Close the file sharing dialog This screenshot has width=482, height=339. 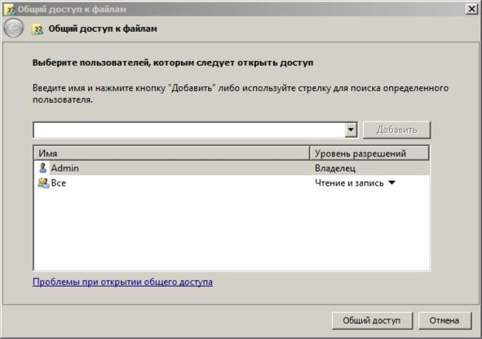[x=471, y=9]
